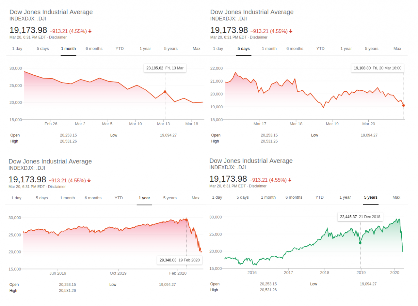Select 5 years tab in the chart showing Mar 13 tooltip
The image size is (418, 306).
coord(170,49)
